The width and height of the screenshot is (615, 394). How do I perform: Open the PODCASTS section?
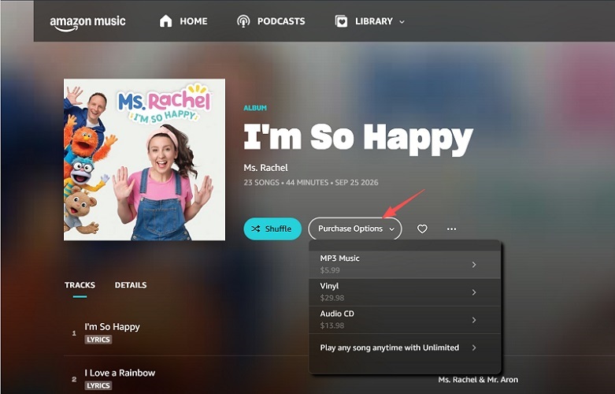point(281,21)
